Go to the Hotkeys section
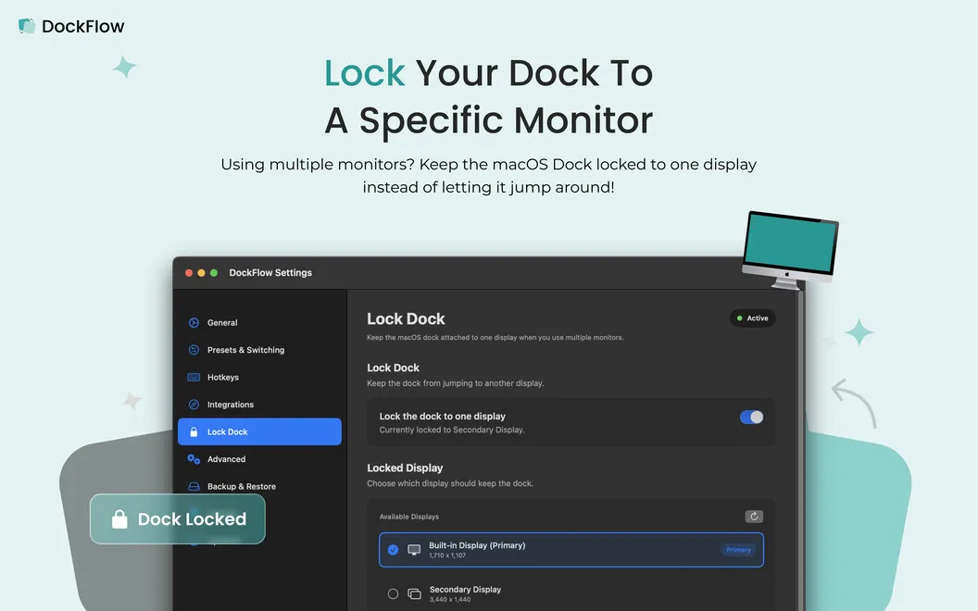Viewport: 978px width, 611px height. click(259, 377)
